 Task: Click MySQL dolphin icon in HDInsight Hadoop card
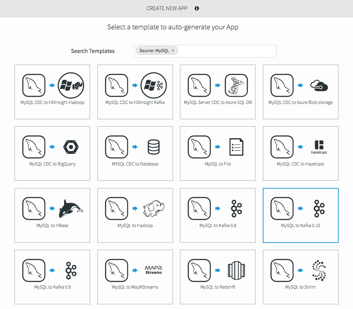(34, 85)
